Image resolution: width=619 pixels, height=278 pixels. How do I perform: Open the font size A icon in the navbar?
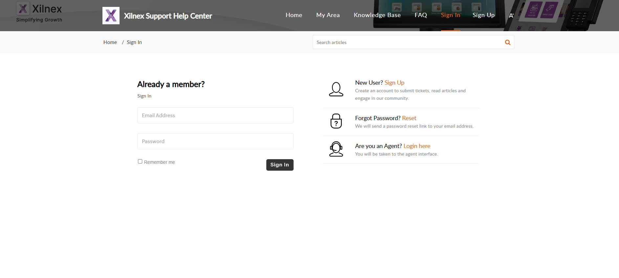click(511, 15)
